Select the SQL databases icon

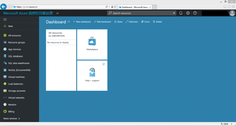[x=5, y=56]
